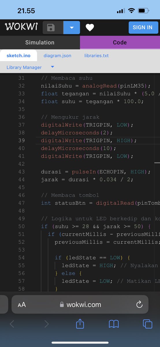The width and height of the screenshot is (160, 347).
Task: Tap the Wi-Fi indicator in status bar
Action: (x=131, y=11)
